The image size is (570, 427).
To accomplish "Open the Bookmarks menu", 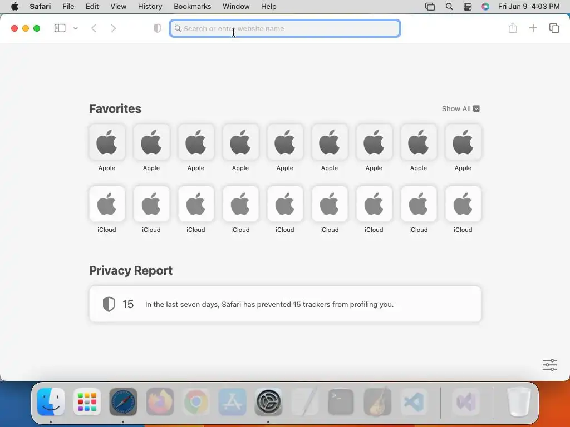I will pyautogui.click(x=192, y=7).
